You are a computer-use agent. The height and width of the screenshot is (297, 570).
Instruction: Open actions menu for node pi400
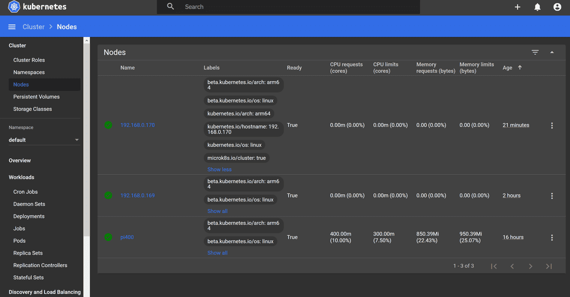tap(551, 237)
